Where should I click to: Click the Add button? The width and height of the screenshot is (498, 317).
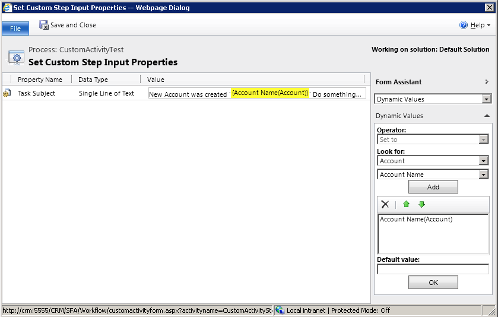433,187
